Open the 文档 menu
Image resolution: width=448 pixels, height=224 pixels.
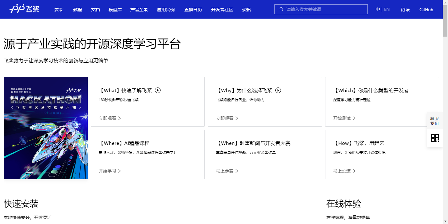[96, 10]
